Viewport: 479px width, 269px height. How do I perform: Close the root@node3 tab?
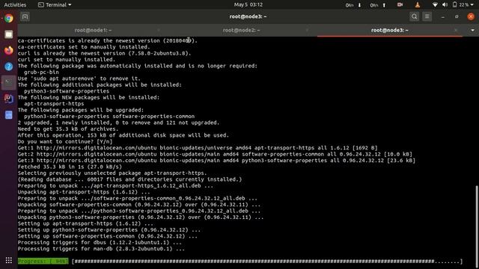(456, 30)
